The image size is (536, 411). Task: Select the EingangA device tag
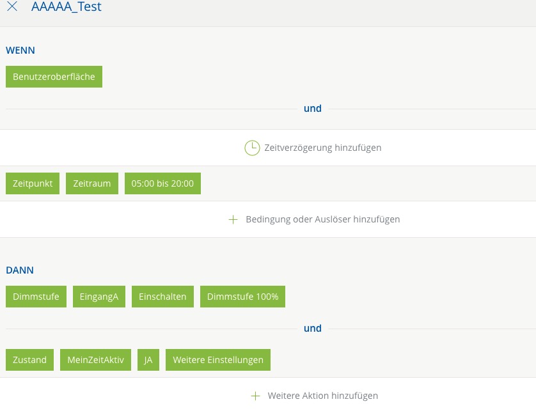99,297
